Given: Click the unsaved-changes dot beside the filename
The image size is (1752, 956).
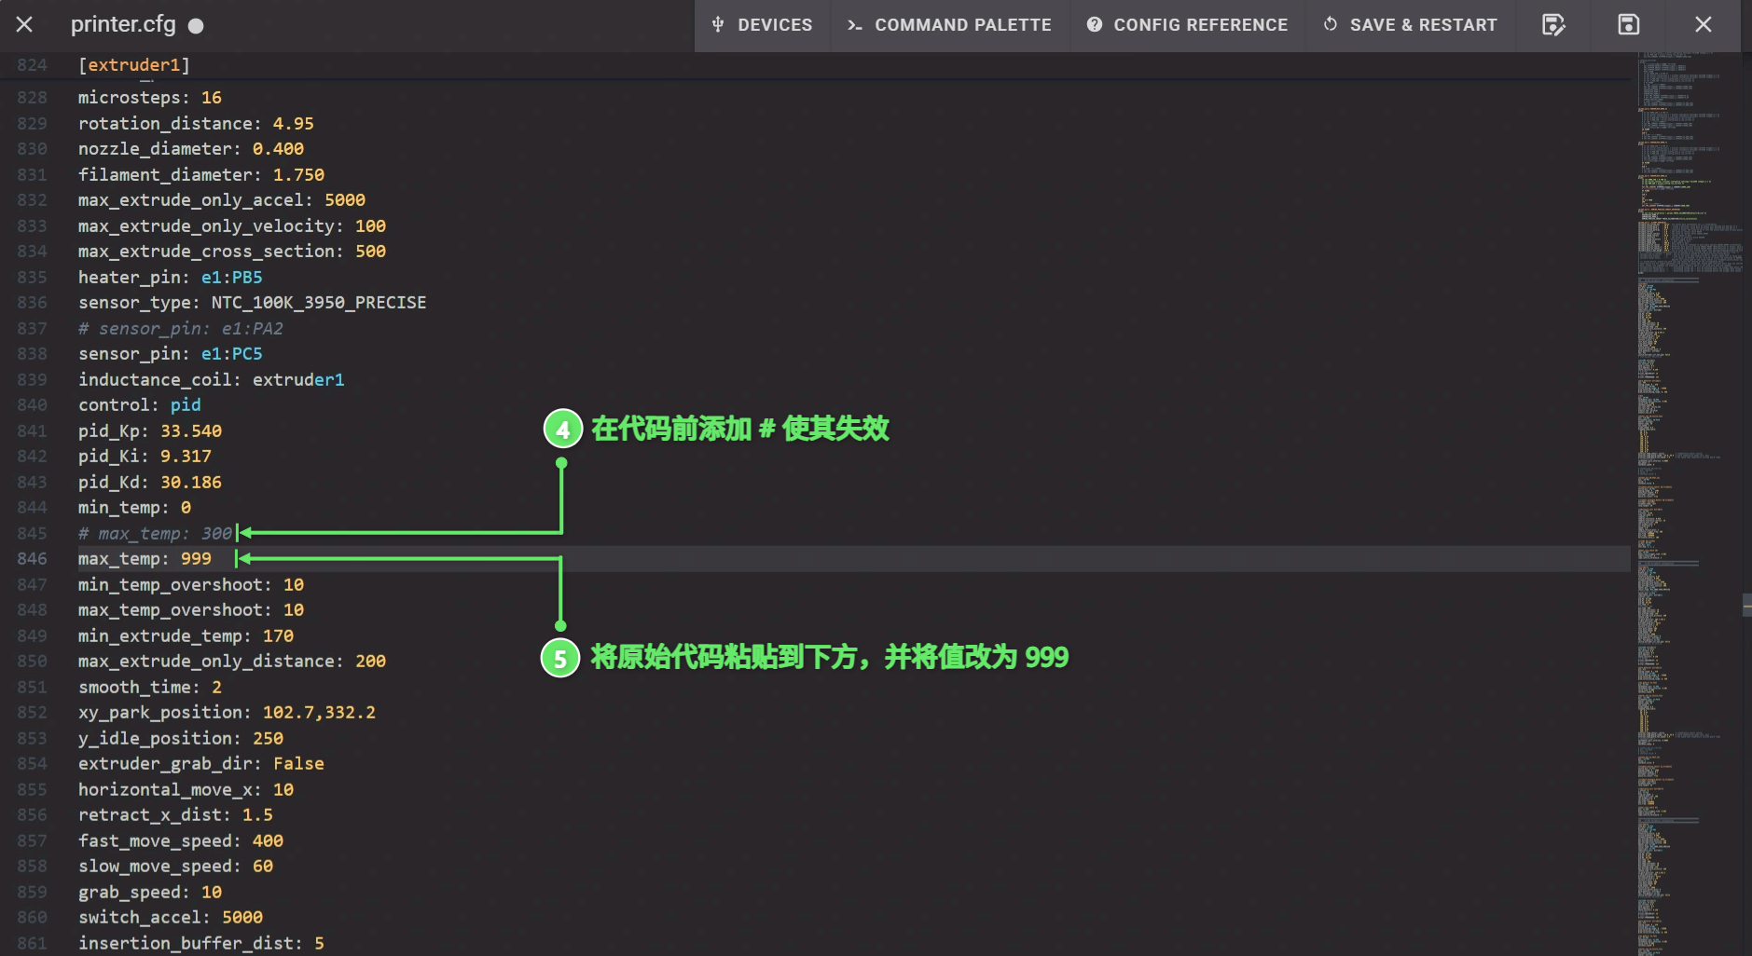Looking at the screenshot, I should click(x=196, y=26).
